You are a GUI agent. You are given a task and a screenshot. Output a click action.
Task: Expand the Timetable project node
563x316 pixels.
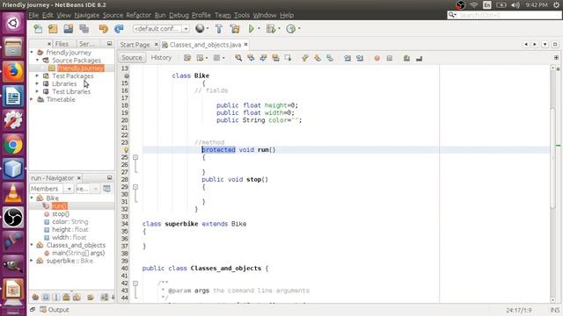pos(32,99)
